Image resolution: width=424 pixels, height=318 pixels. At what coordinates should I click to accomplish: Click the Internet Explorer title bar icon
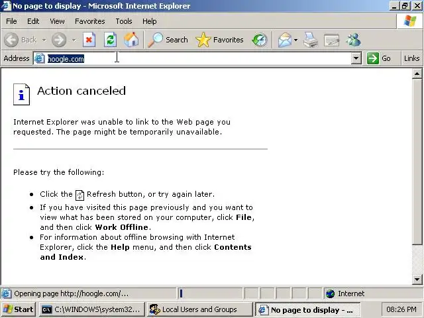(6, 5)
